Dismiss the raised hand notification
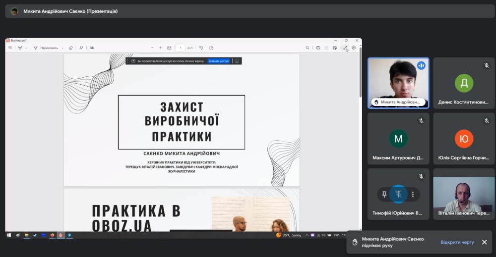The width and height of the screenshot is (496, 257). pos(484,242)
